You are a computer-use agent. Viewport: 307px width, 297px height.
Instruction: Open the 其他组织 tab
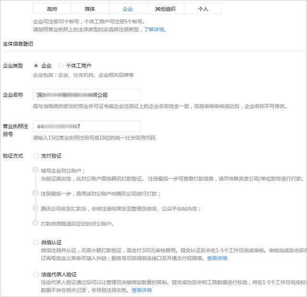(x=165, y=9)
